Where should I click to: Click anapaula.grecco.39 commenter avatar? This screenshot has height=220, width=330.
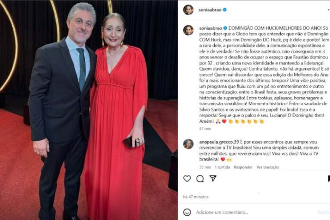pyautogui.click(x=188, y=144)
